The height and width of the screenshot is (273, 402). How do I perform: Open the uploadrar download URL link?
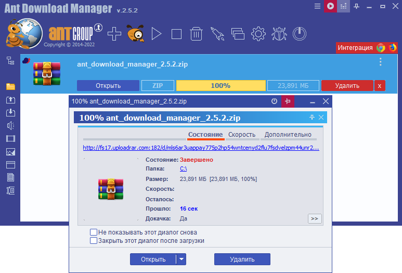click(x=201, y=148)
